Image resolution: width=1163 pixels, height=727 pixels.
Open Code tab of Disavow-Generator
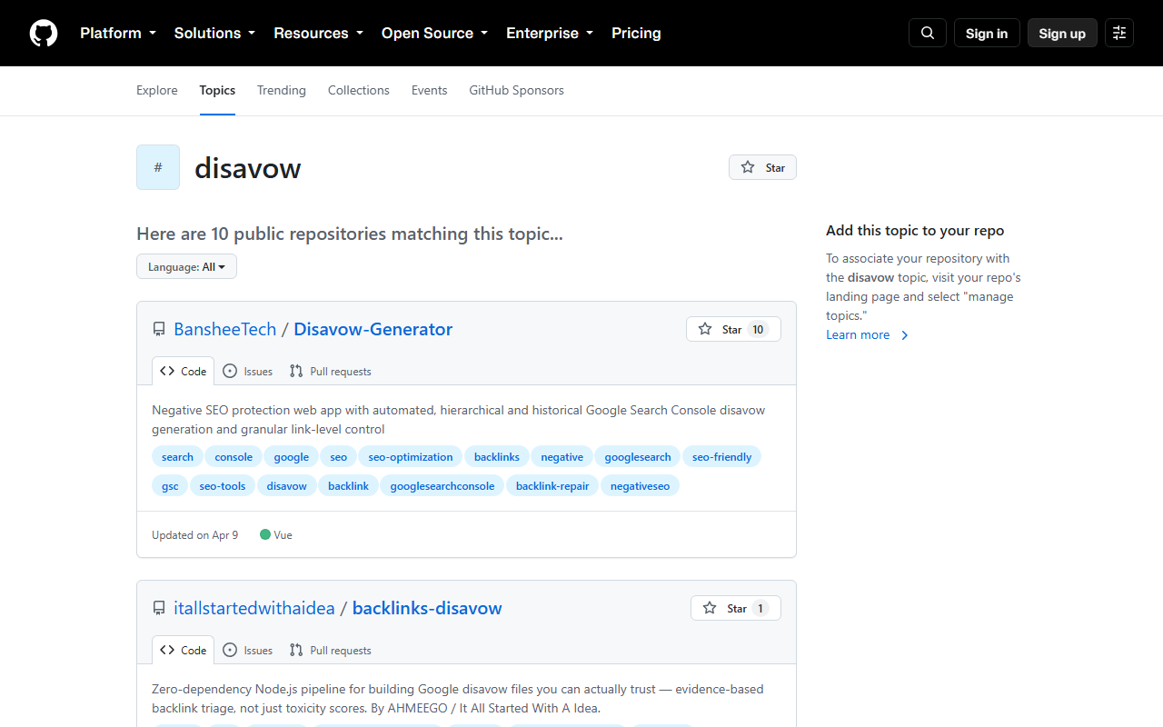[184, 371]
